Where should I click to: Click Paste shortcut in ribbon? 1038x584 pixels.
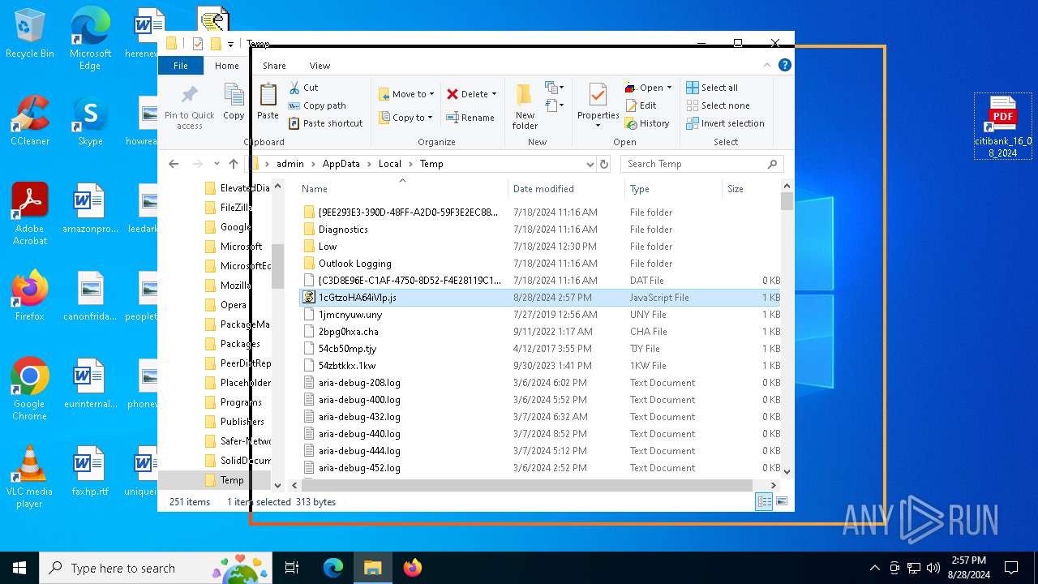click(x=325, y=123)
